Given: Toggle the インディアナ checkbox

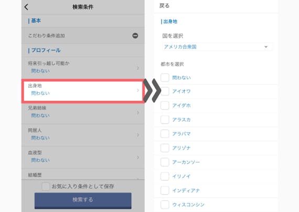Looking at the screenshot, I should click(x=165, y=190).
